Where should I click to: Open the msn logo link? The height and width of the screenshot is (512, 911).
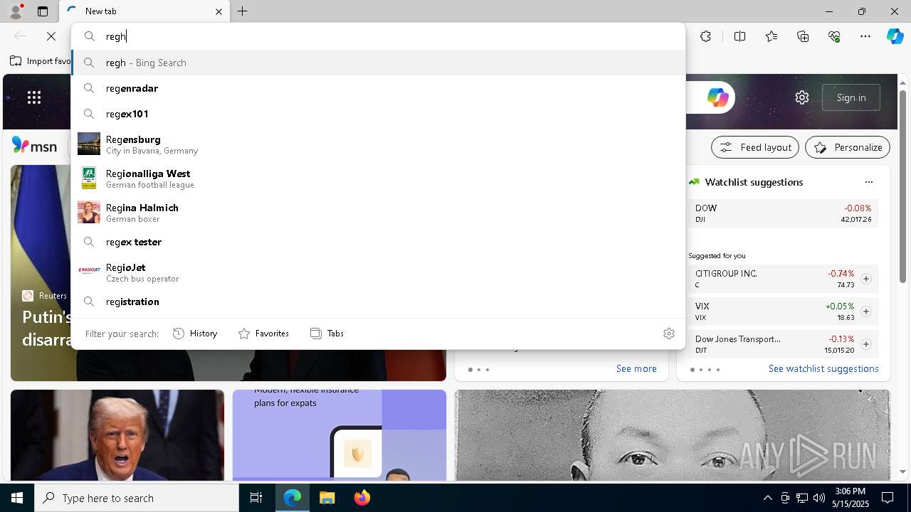point(34,145)
